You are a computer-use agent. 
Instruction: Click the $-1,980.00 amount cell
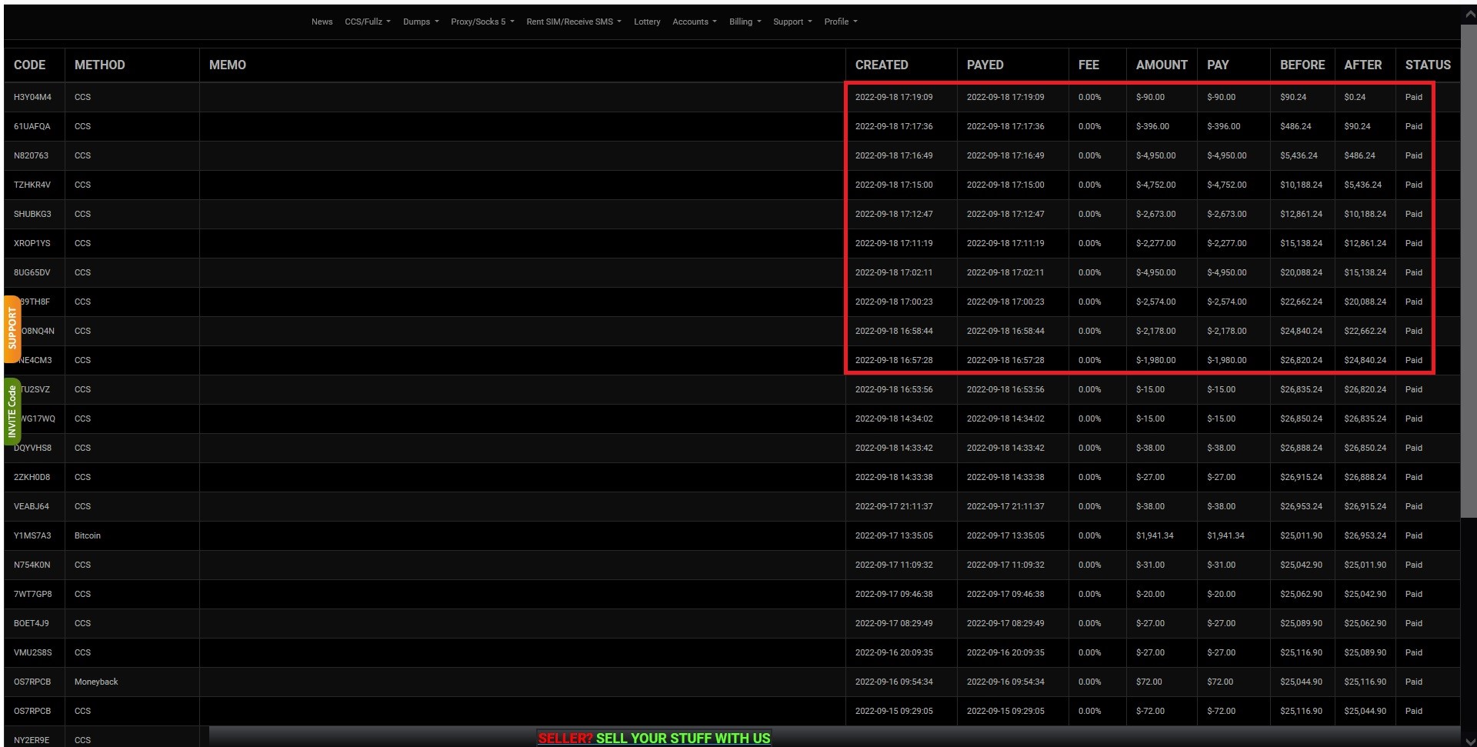click(1155, 360)
